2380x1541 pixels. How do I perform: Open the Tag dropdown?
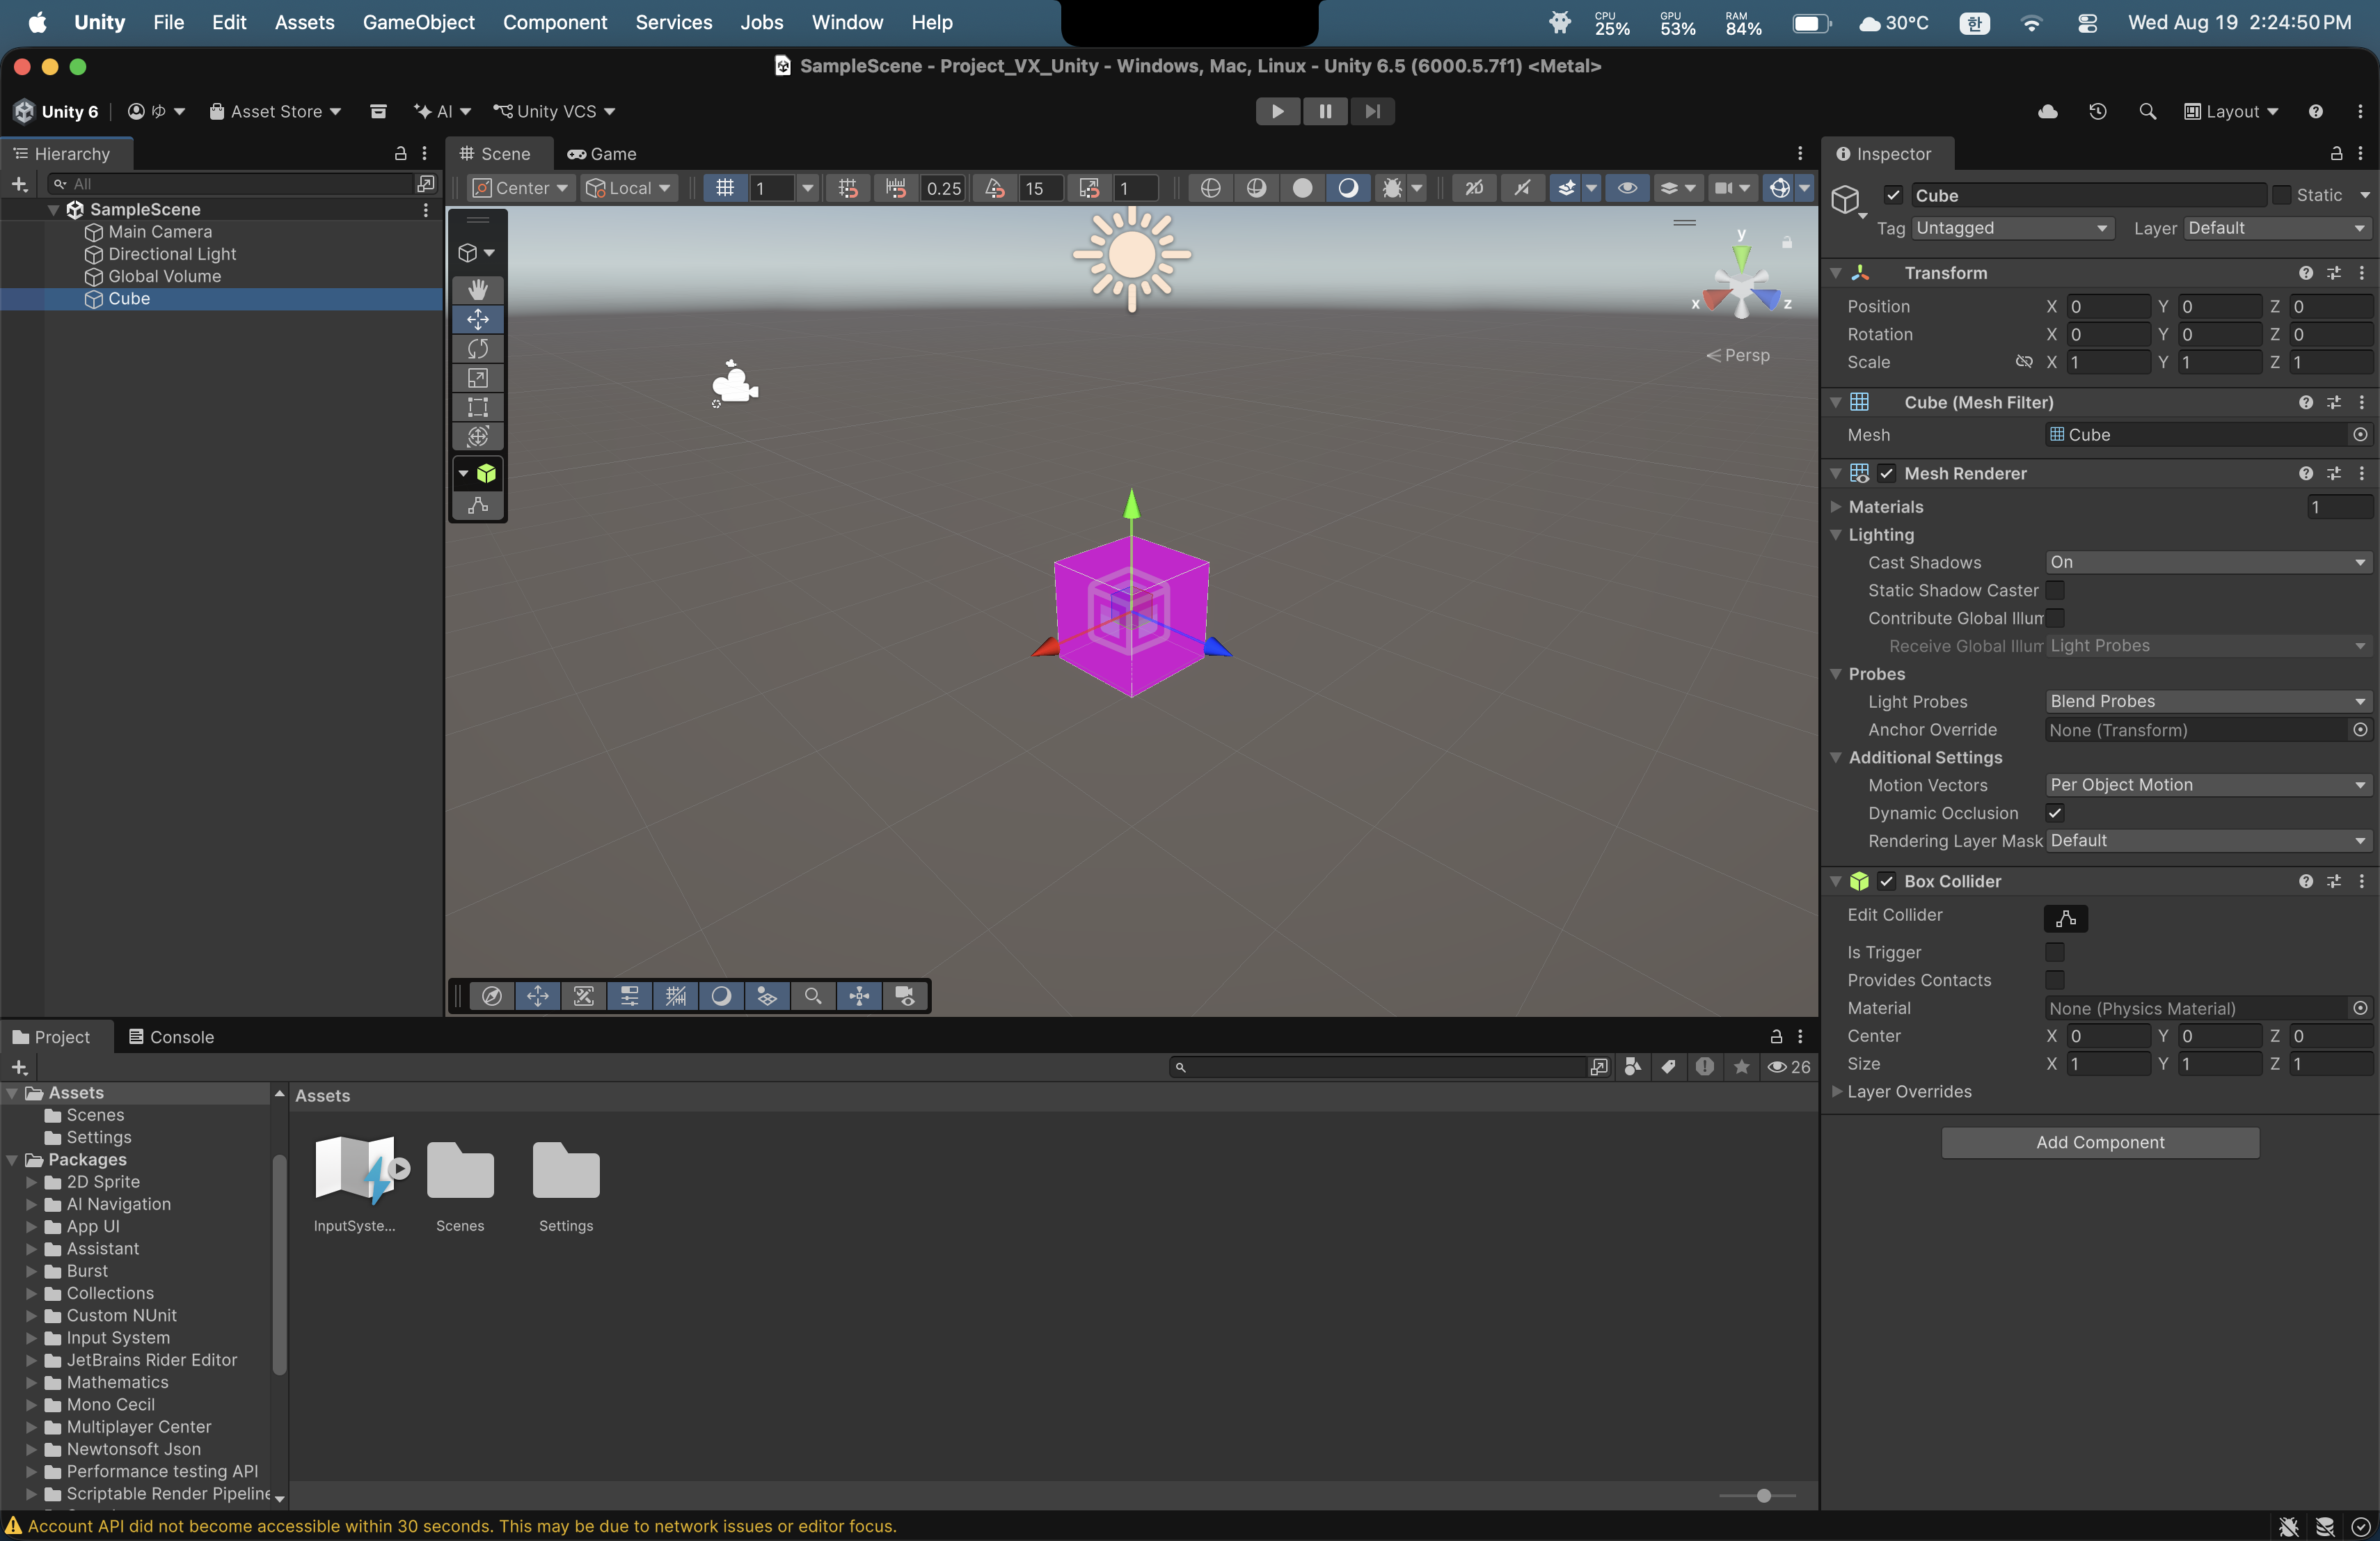coord(2012,228)
